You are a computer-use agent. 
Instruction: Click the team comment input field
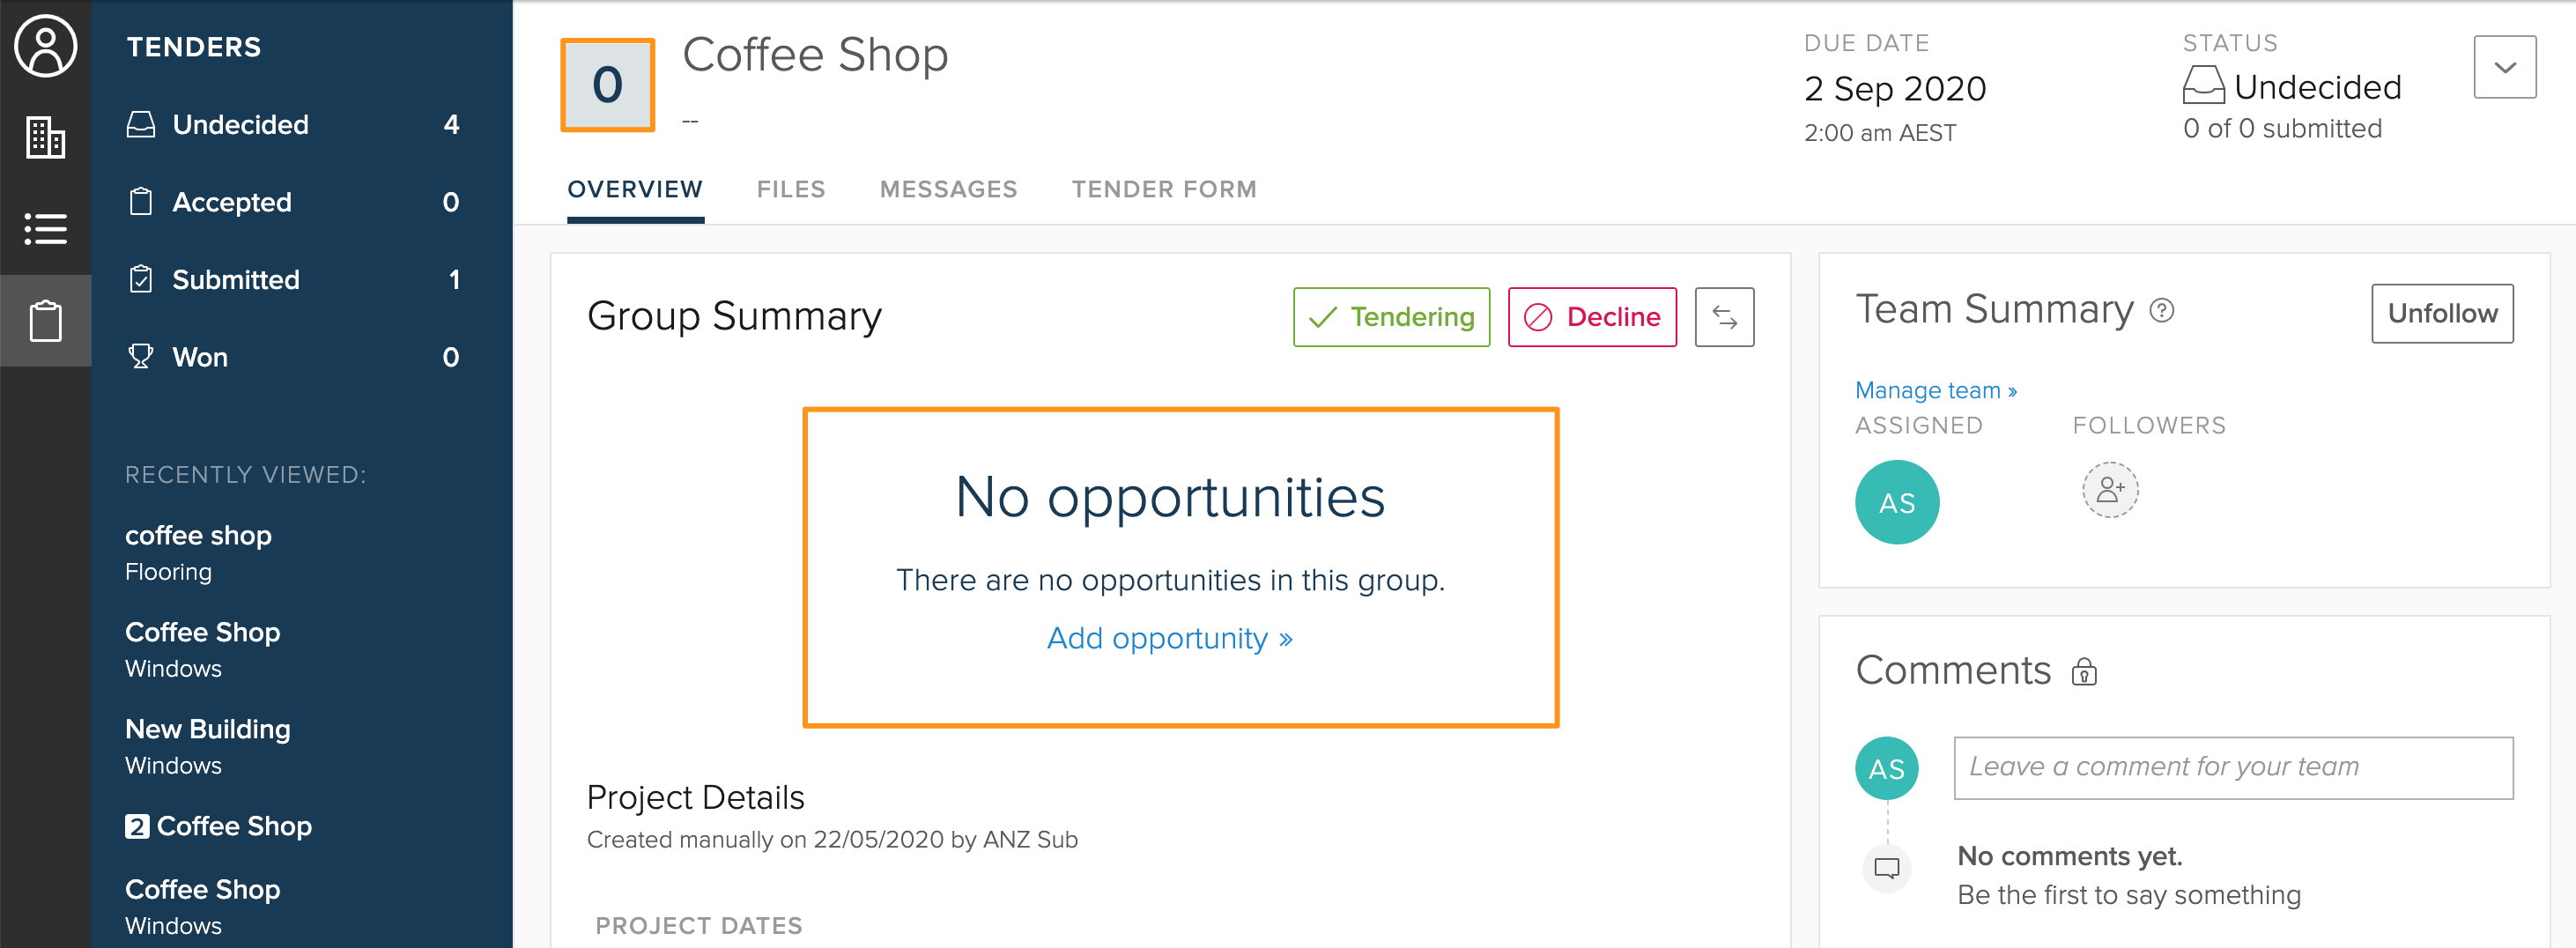pos(2233,768)
